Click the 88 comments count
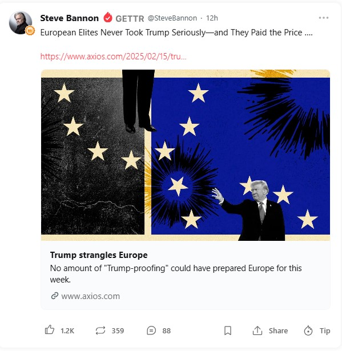This screenshot has width=342, height=351. [x=166, y=330]
